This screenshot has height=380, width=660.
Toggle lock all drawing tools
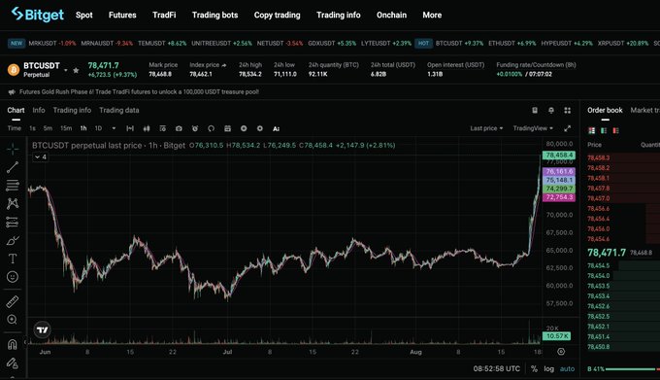pyautogui.click(x=13, y=363)
